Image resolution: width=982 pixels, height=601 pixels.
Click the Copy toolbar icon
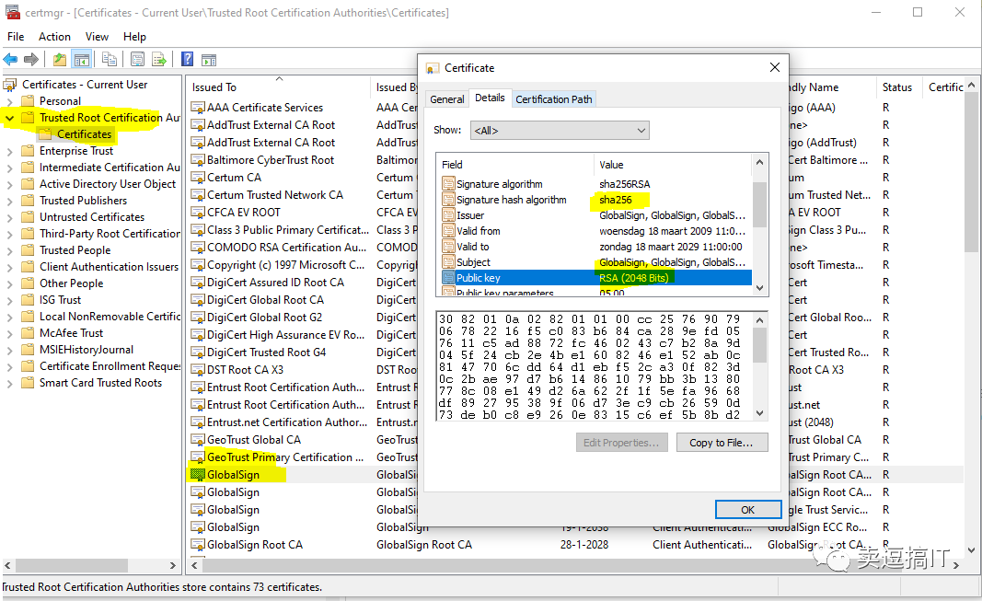point(109,60)
